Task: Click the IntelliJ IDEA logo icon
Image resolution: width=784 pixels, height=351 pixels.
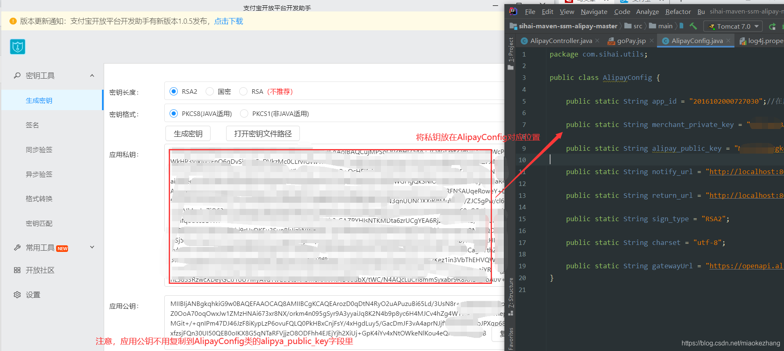Action: point(513,11)
